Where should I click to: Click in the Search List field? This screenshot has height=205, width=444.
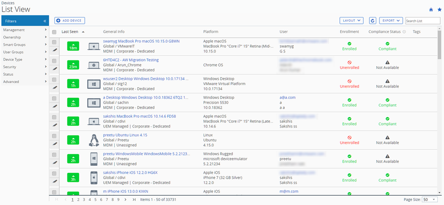pyautogui.click(x=422, y=21)
